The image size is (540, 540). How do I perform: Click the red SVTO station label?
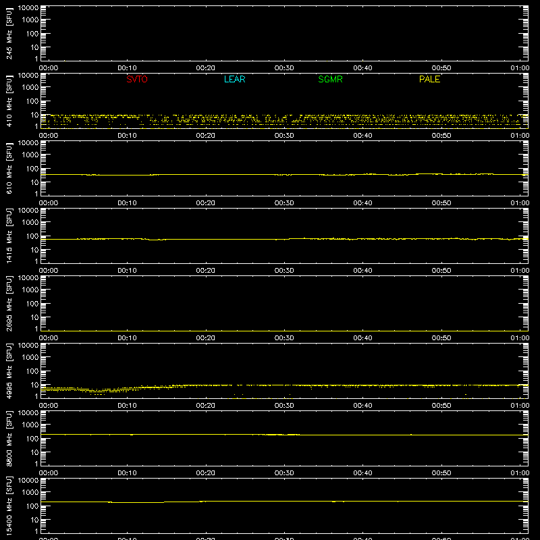(x=137, y=79)
